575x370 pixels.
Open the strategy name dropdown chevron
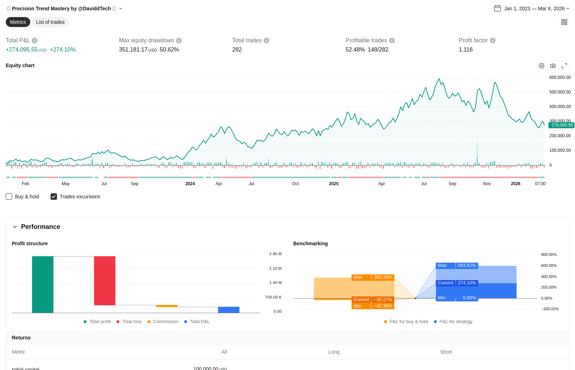[x=121, y=9]
